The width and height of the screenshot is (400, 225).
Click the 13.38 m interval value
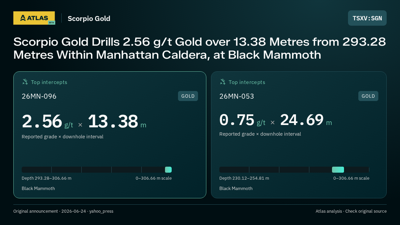(117, 122)
